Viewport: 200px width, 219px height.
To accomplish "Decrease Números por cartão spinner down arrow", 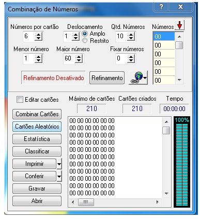I will click(x=38, y=38).
